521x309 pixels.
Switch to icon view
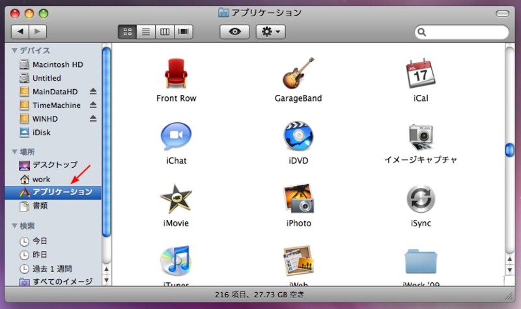(127, 32)
